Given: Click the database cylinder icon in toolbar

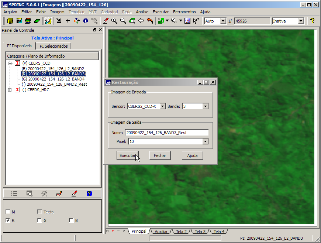Looking at the screenshot, I should click(10, 21).
